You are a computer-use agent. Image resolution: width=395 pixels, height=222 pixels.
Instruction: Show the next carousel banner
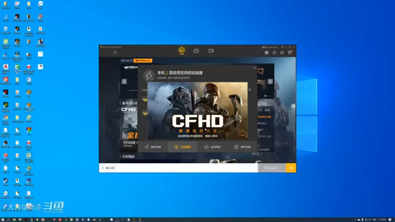click(x=270, y=81)
